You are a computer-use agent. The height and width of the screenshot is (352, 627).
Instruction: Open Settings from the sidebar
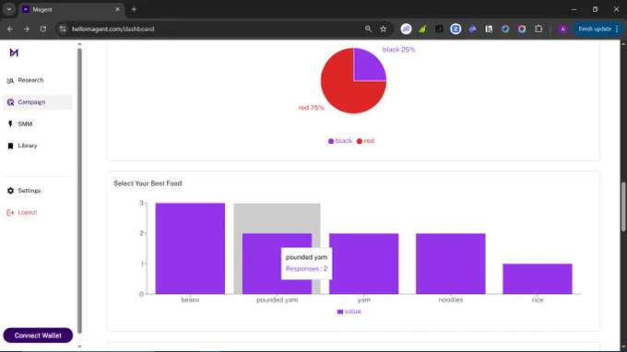[x=38, y=191]
